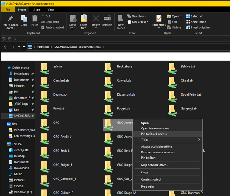
Task: Select Quick access in navigation pane
Action: click(x=18, y=68)
